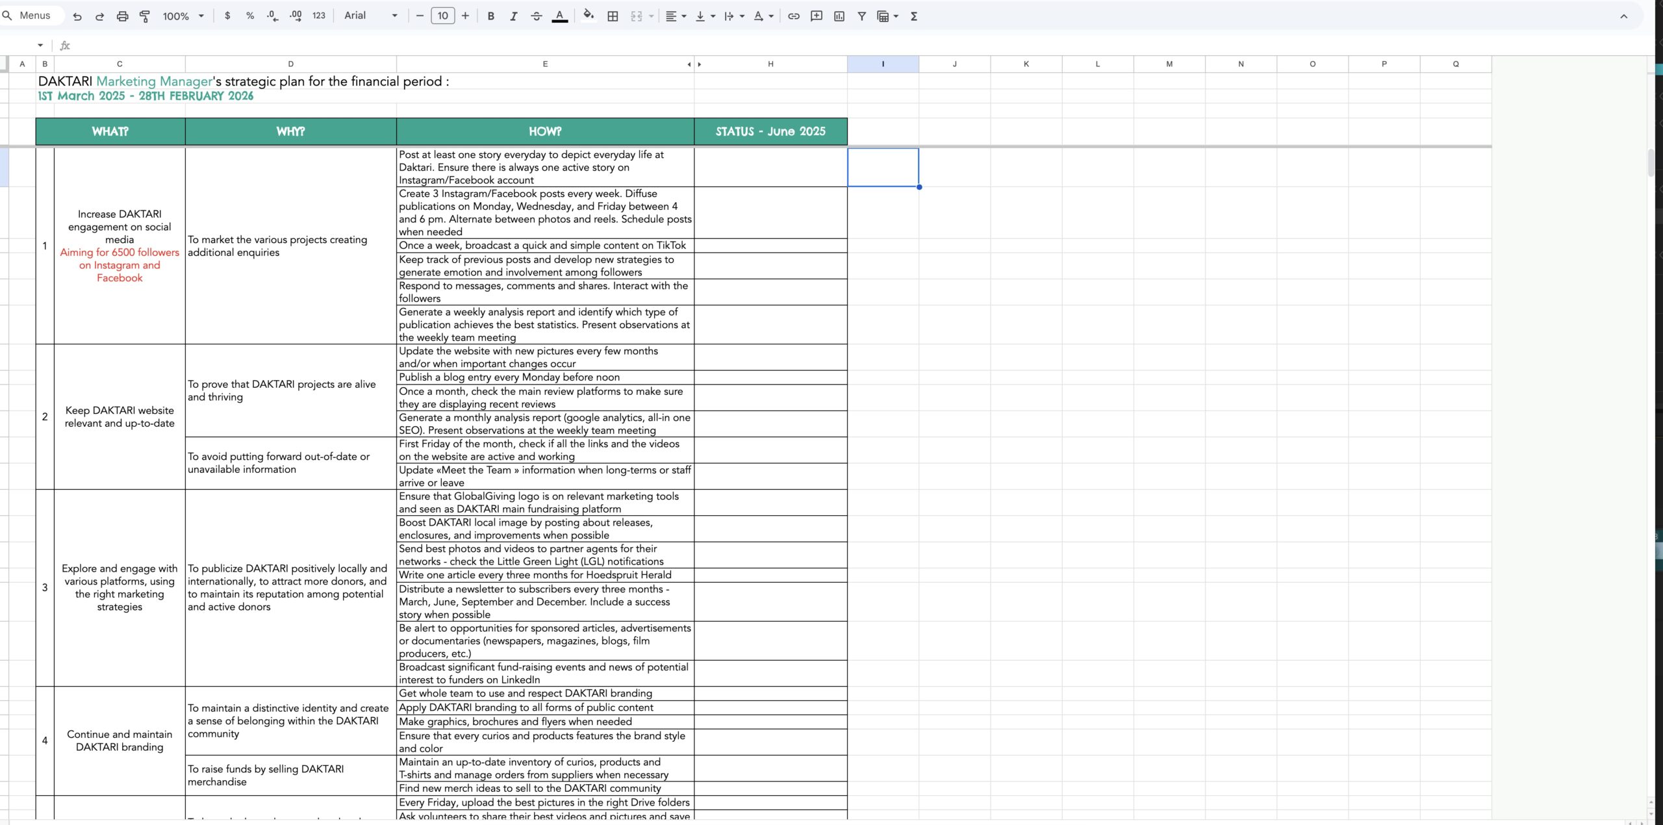Select 'Write one article every three months' cell
The width and height of the screenshot is (1663, 825).
pyautogui.click(x=545, y=575)
